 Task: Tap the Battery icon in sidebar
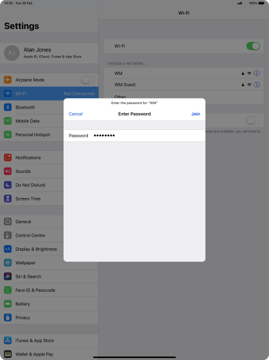(8, 303)
